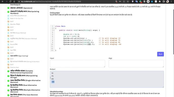Click the fold arrow on code line 2
Image resolution: width=174 pixels, height=97 pixels.
coord(54,28)
